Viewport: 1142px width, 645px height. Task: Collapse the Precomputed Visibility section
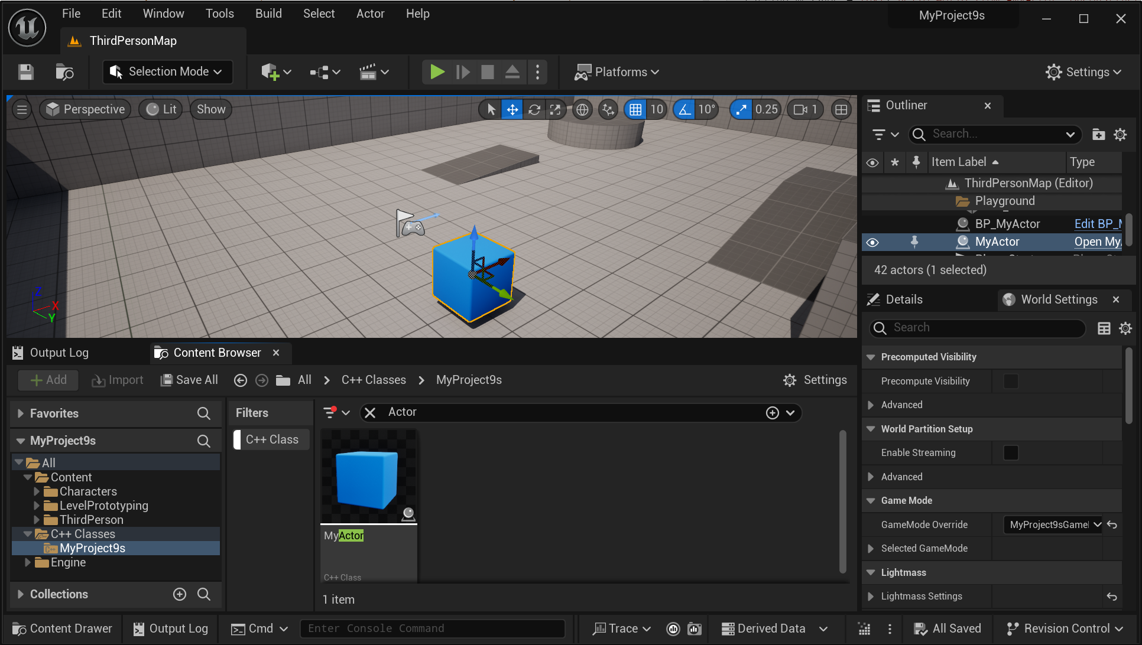click(871, 357)
